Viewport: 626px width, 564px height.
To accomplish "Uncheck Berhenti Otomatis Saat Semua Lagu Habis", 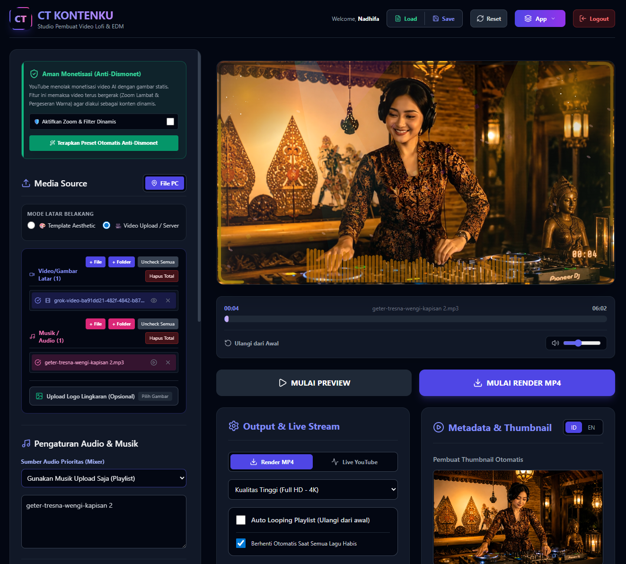I will pyautogui.click(x=241, y=543).
